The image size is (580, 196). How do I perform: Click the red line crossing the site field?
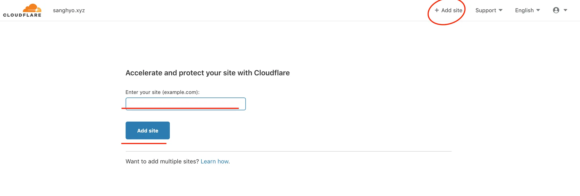tap(181, 108)
